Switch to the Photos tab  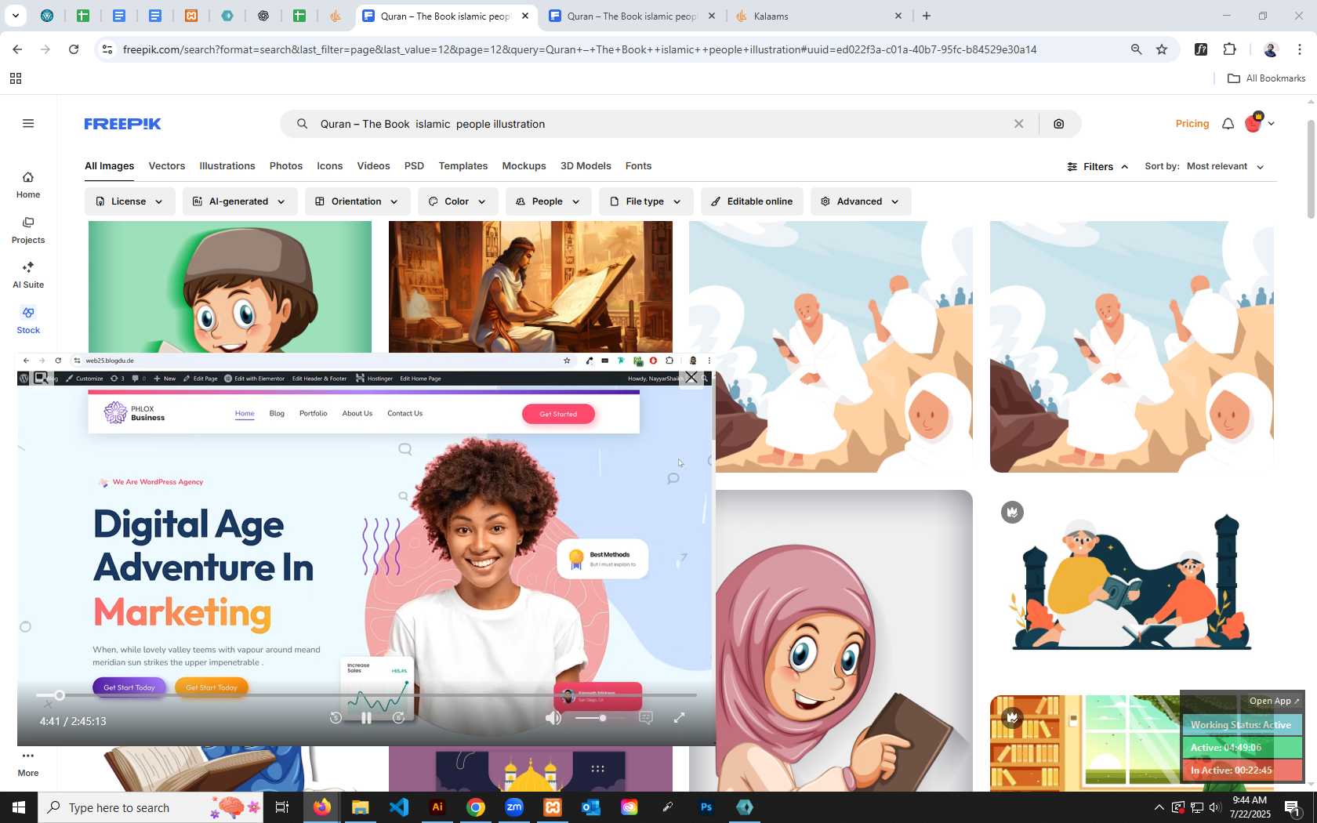tap(286, 166)
